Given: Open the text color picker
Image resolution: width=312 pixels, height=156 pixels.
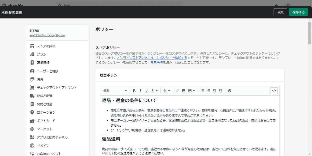Looking at the screenshot, I should 154,91.
